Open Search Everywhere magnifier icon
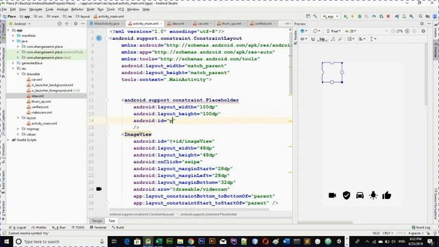This screenshot has height=247, width=439. click(x=420, y=16)
